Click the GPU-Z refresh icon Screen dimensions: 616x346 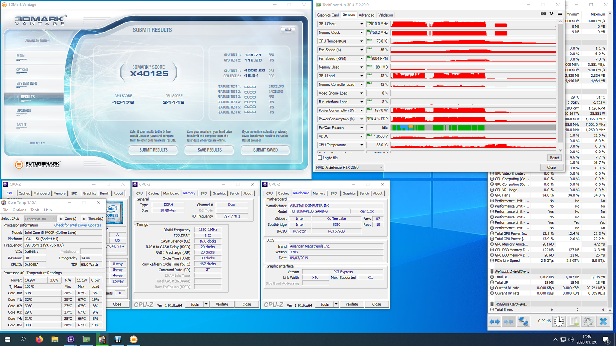tap(552, 13)
